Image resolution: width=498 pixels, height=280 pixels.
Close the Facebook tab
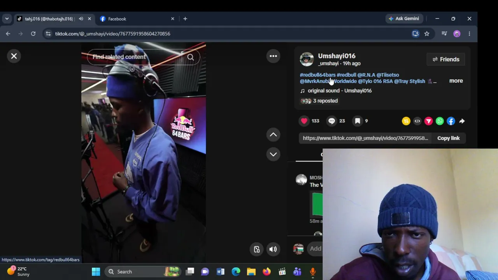[173, 19]
